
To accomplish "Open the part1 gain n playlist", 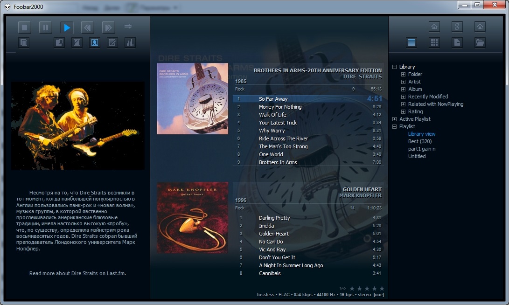I will point(422,149).
